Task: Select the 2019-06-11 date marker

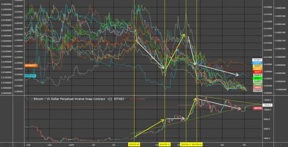Action: [186, 145]
